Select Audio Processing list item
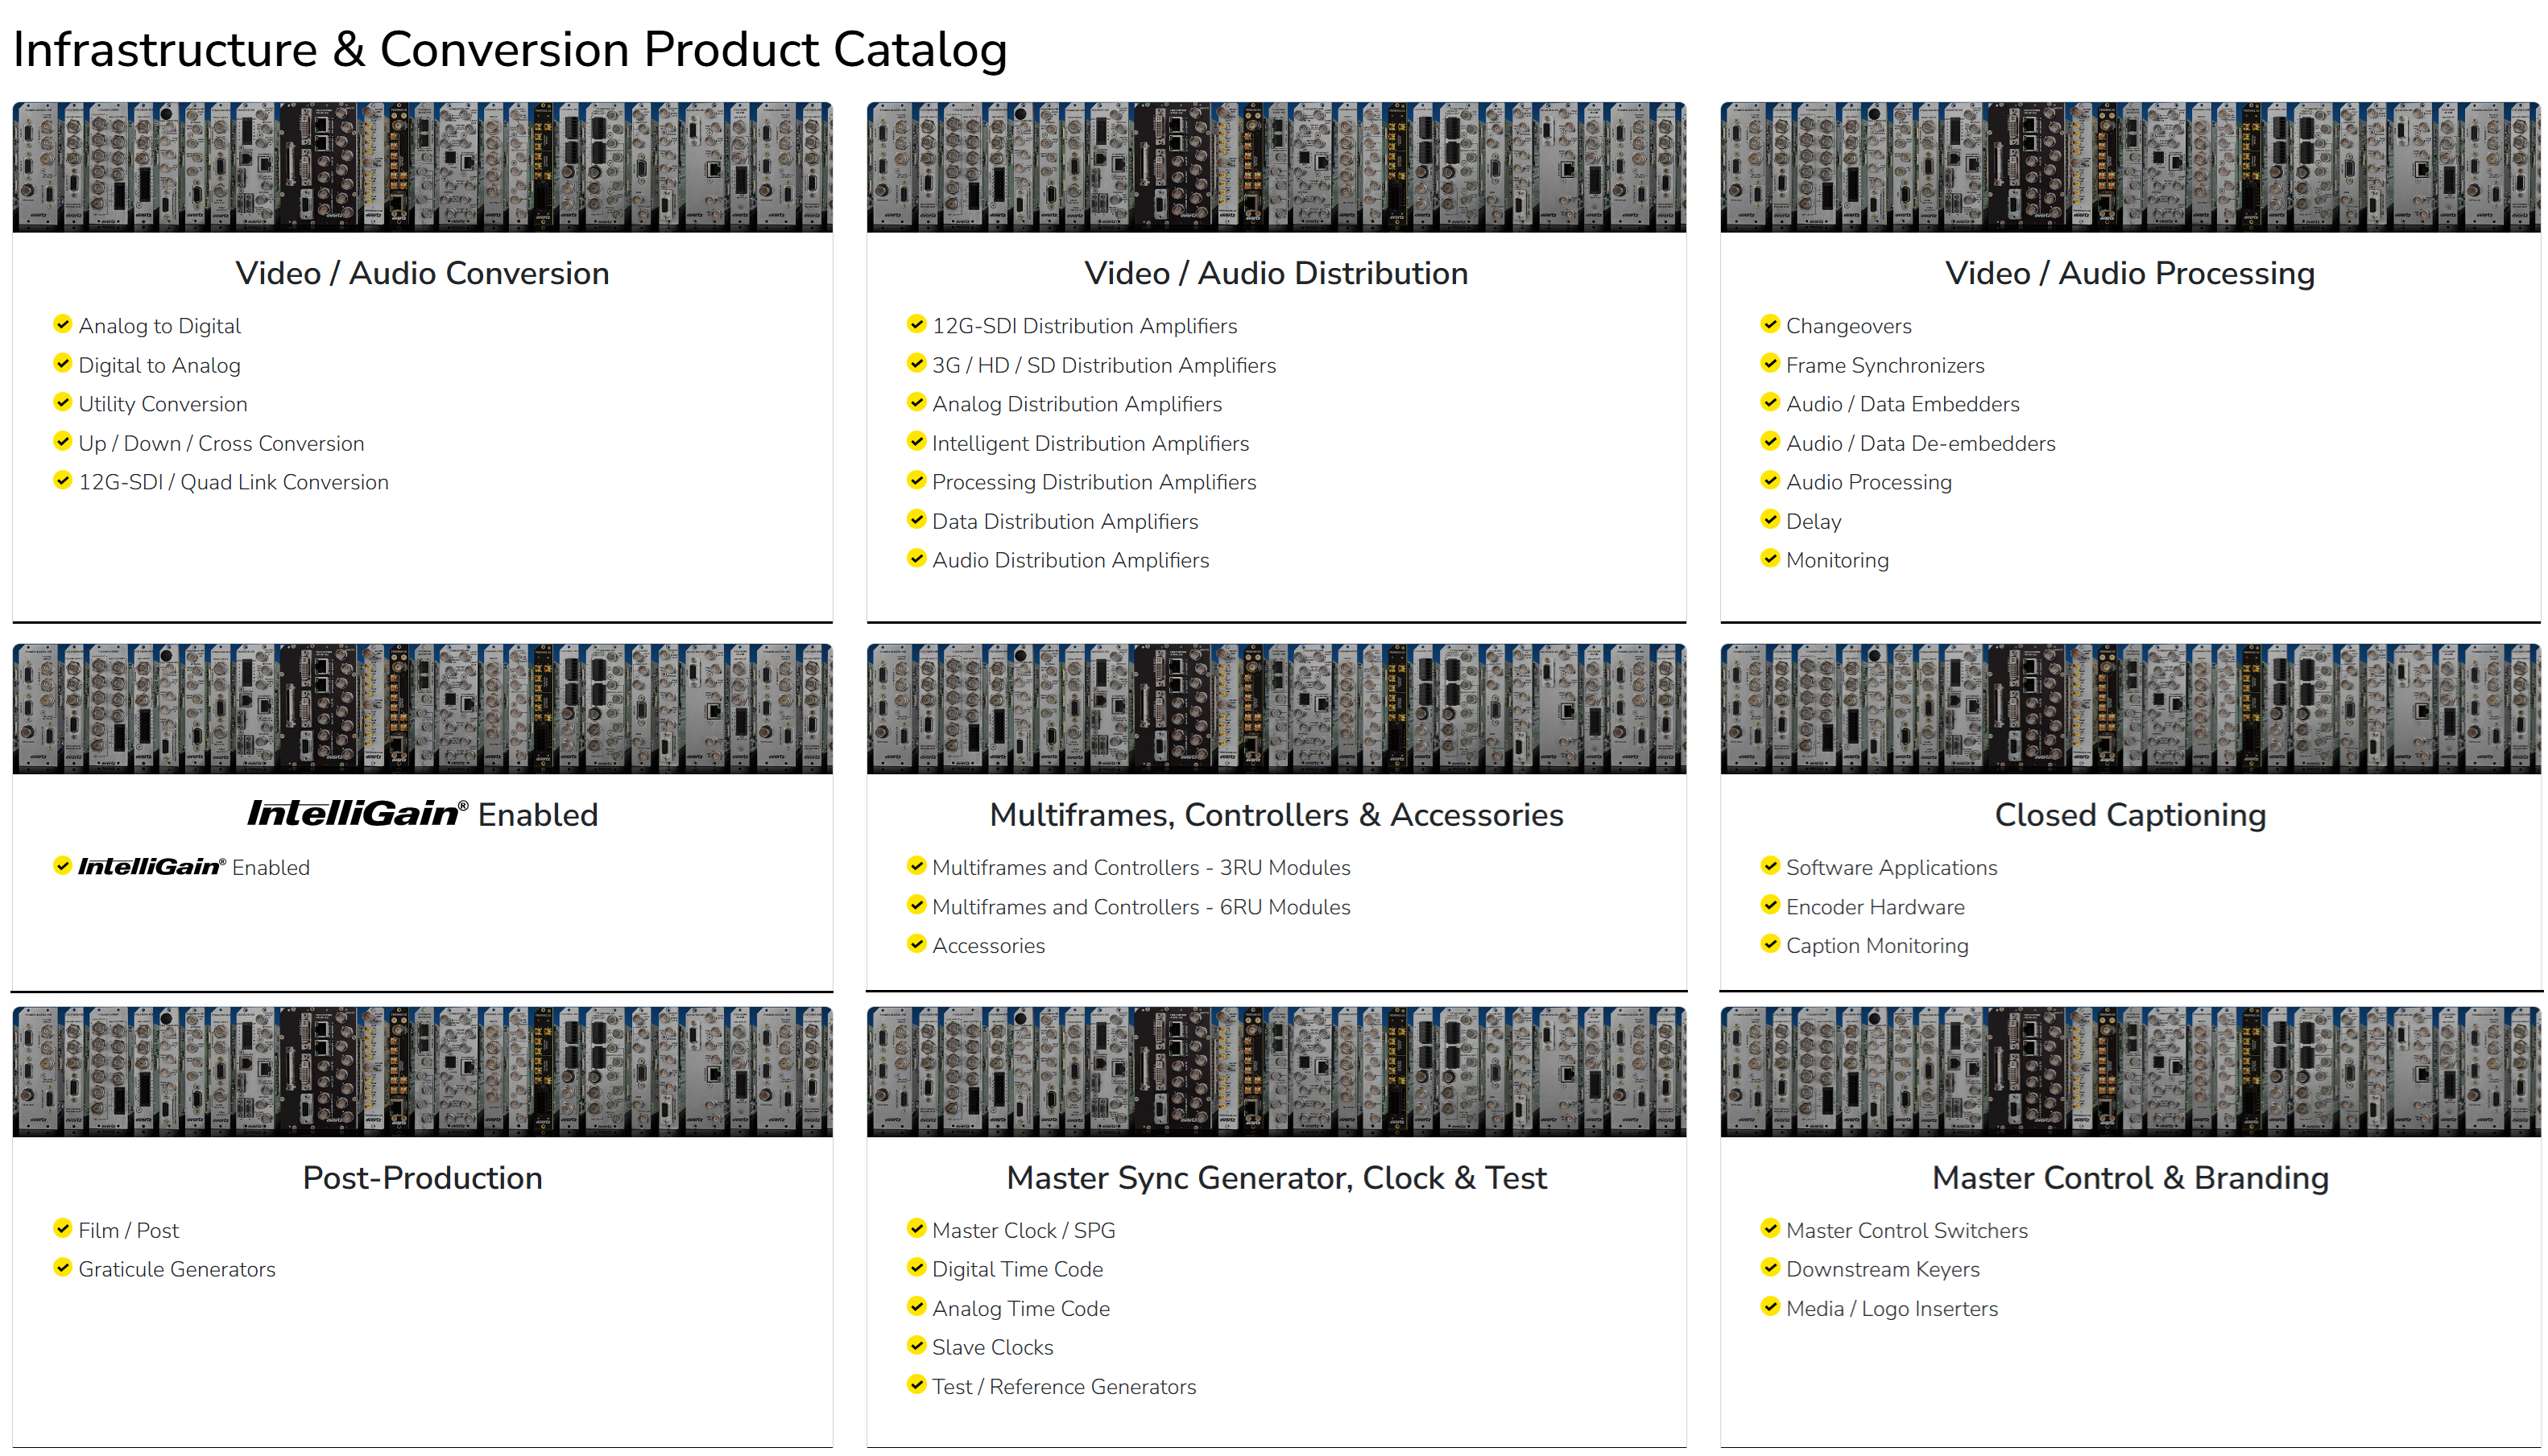The image size is (2548, 1456). point(1868,482)
